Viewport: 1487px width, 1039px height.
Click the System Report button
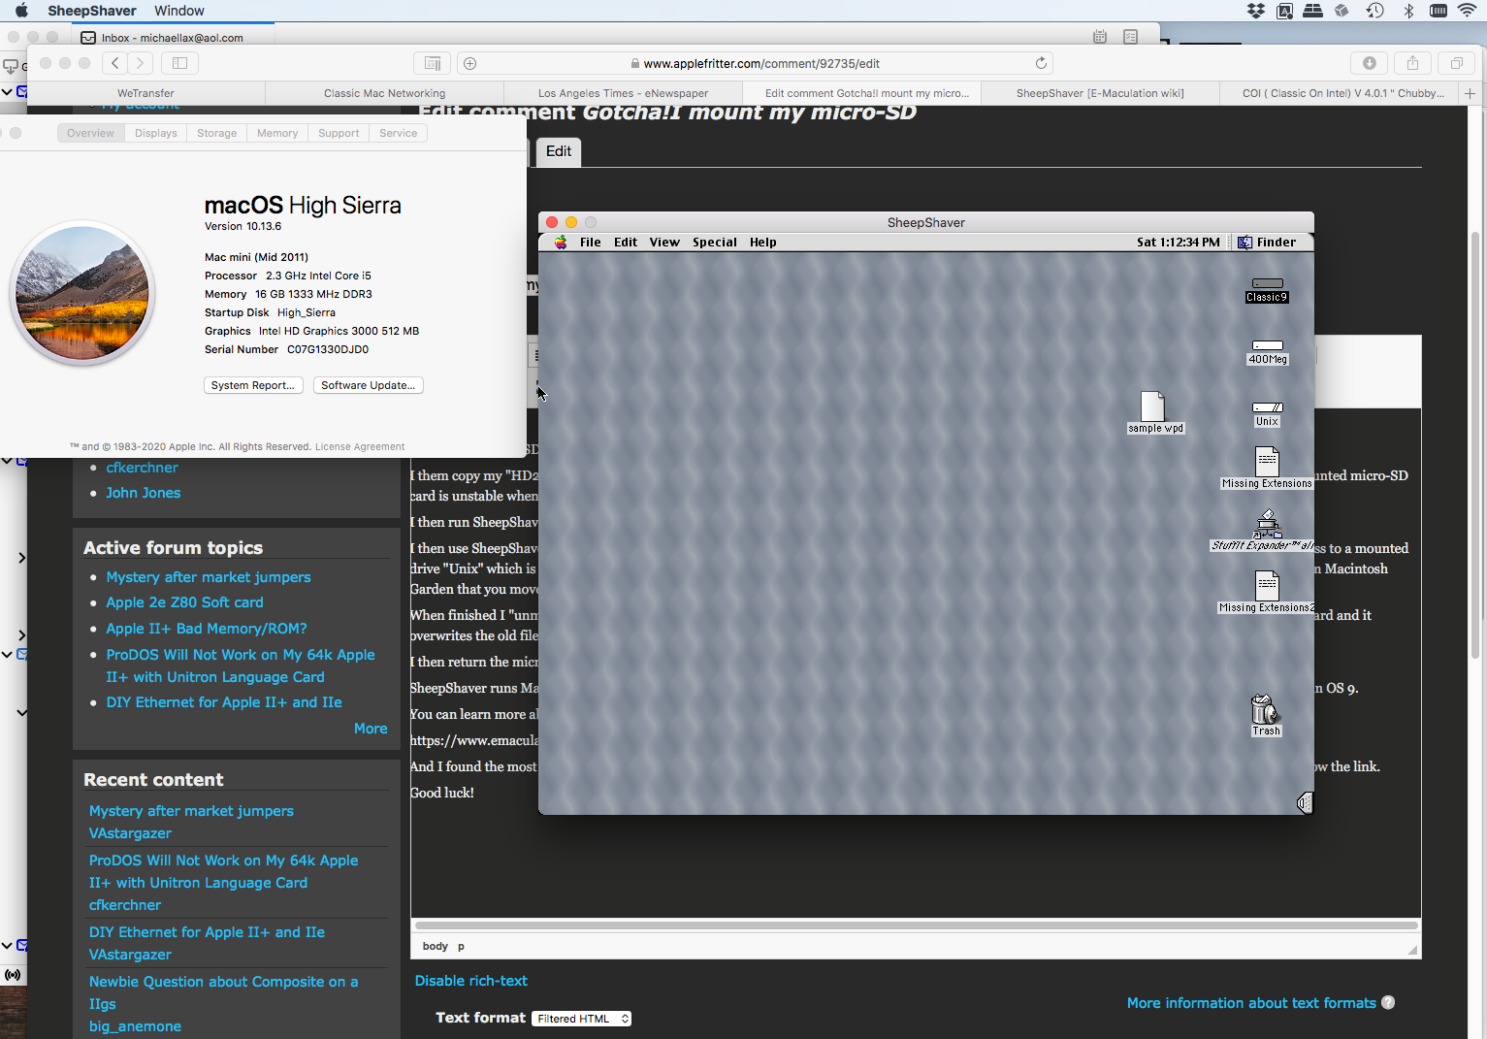pyautogui.click(x=253, y=385)
